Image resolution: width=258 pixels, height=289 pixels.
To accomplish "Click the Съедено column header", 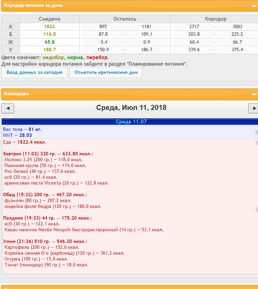I will 49,19.
